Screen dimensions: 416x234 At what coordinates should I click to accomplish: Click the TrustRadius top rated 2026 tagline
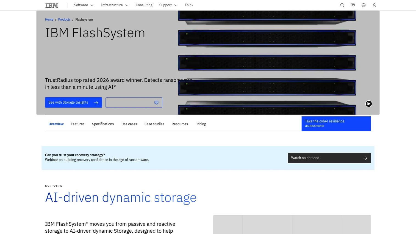(118, 84)
